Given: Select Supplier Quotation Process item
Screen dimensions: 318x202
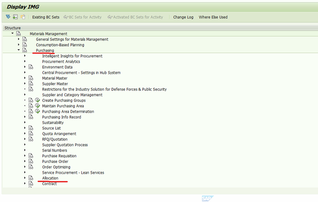Looking at the screenshot, I should 65,144.
